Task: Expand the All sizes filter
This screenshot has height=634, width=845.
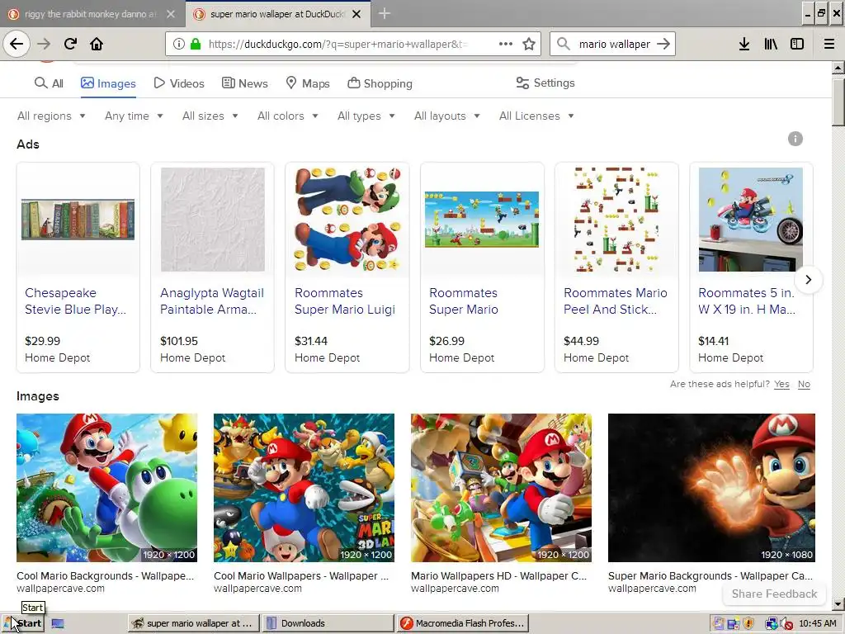Action: pos(210,116)
